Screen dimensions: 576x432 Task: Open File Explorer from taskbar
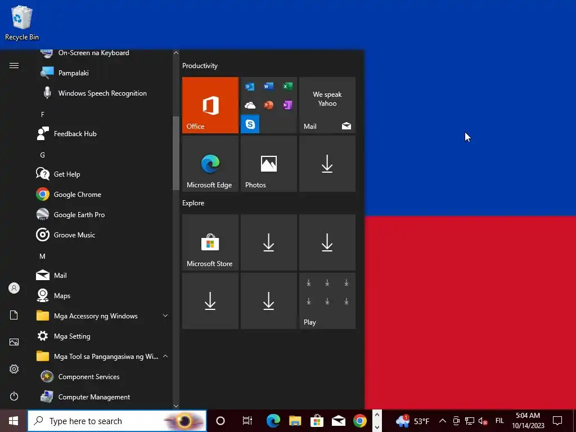tap(295, 421)
